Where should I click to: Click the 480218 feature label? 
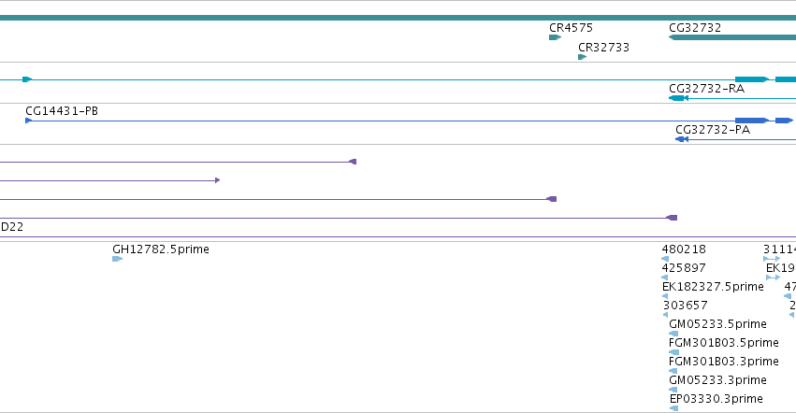pyautogui.click(x=684, y=249)
